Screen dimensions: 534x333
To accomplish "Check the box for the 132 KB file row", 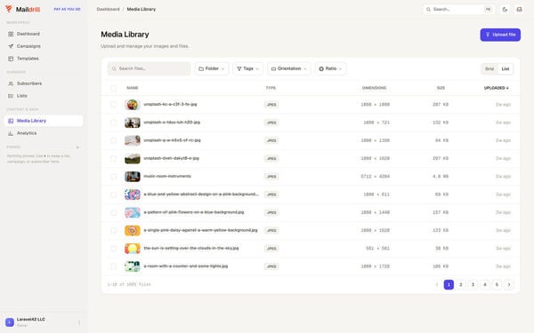I will [113, 123].
